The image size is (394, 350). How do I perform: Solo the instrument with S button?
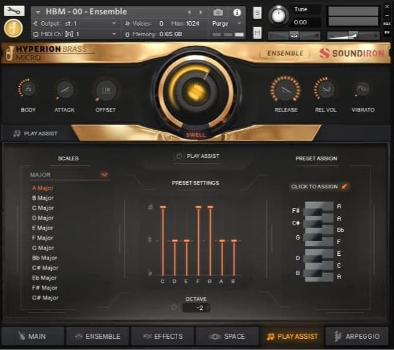click(x=257, y=12)
